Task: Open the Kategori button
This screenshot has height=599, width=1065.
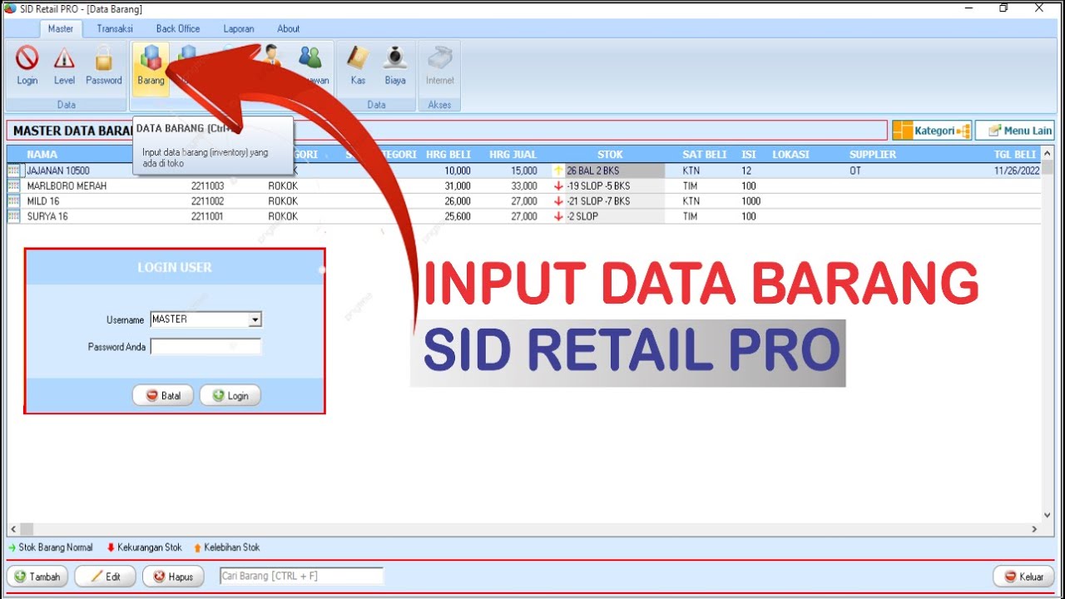Action: point(932,131)
